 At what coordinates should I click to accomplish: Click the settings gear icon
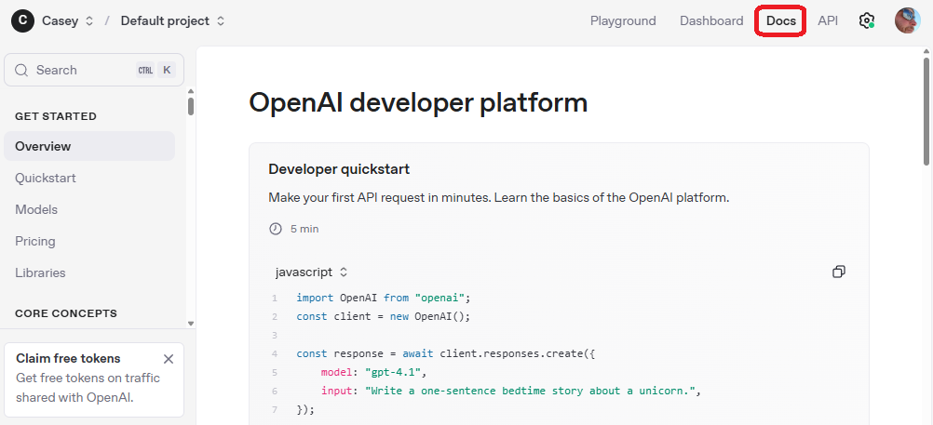pyautogui.click(x=867, y=20)
